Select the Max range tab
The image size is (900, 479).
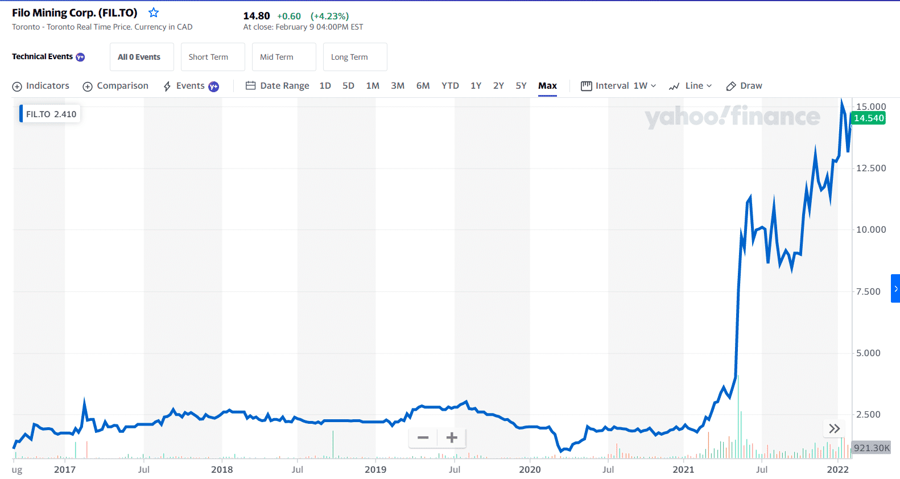[547, 86]
